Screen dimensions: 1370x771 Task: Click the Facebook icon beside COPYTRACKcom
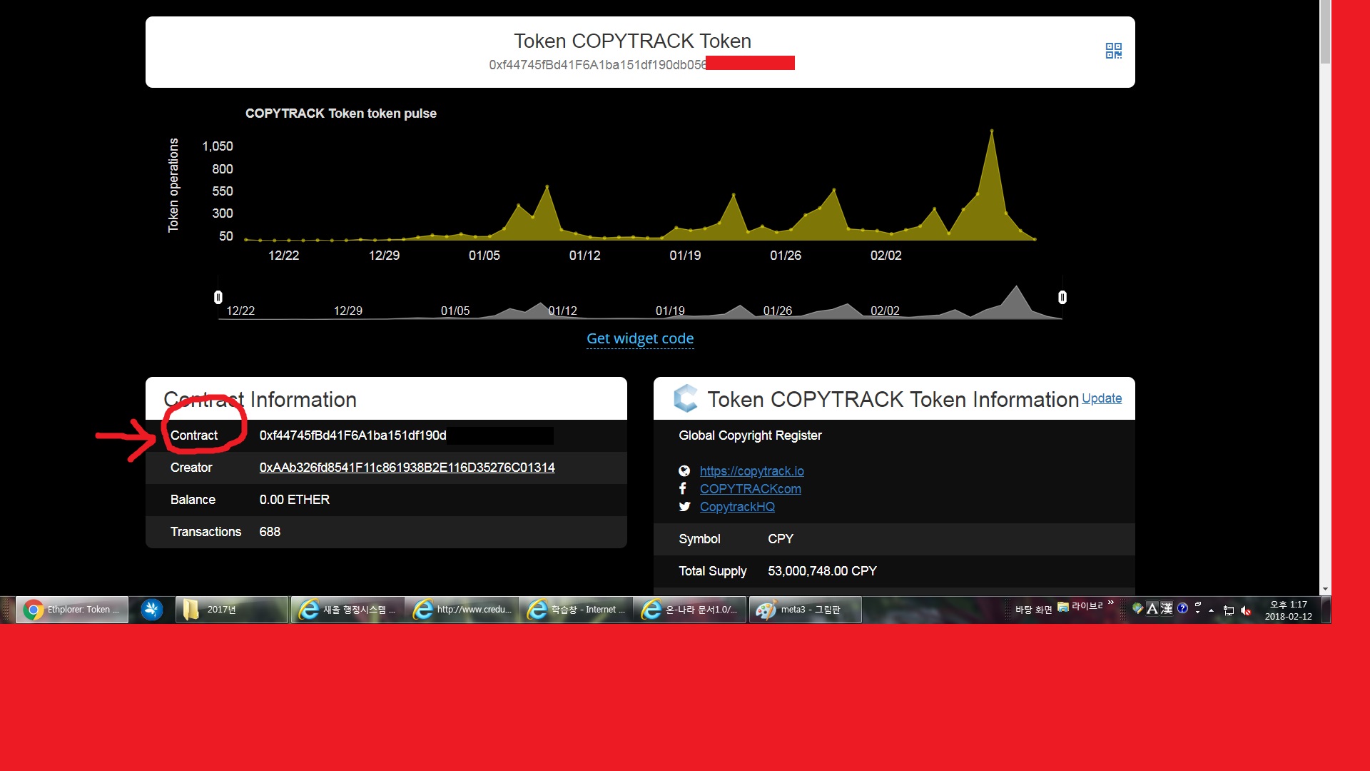click(683, 488)
